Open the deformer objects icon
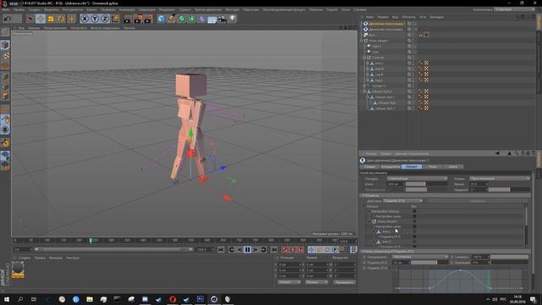 202,19
